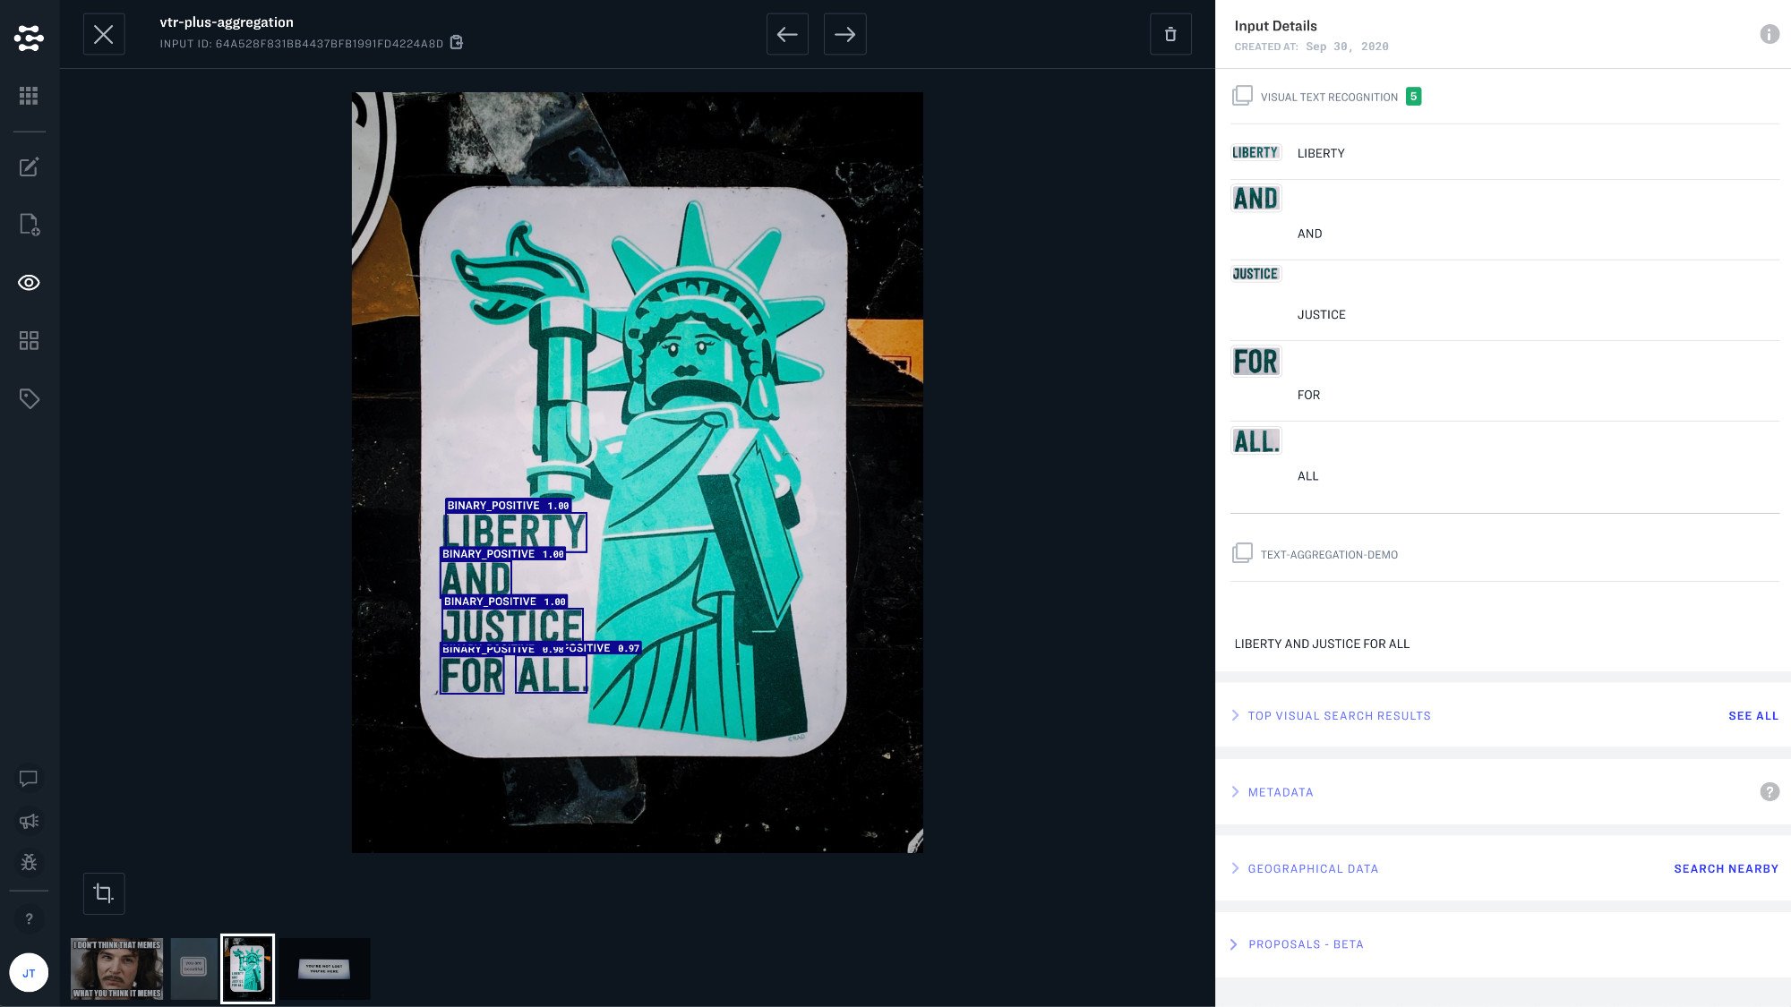Open the chat feedback icon

[x=29, y=778]
